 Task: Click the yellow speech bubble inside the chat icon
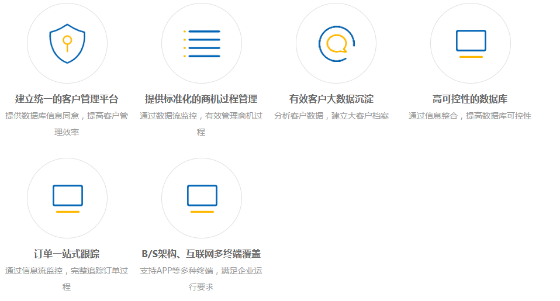pos(337,44)
